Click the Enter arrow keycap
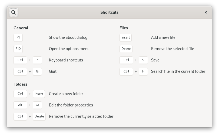The width and height of the screenshot is (219, 135). (x=37, y=105)
